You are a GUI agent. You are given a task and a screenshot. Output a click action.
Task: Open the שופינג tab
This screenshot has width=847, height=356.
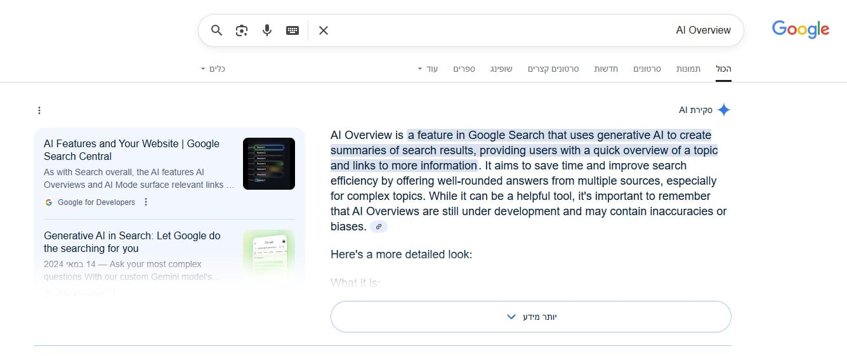(x=501, y=69)
